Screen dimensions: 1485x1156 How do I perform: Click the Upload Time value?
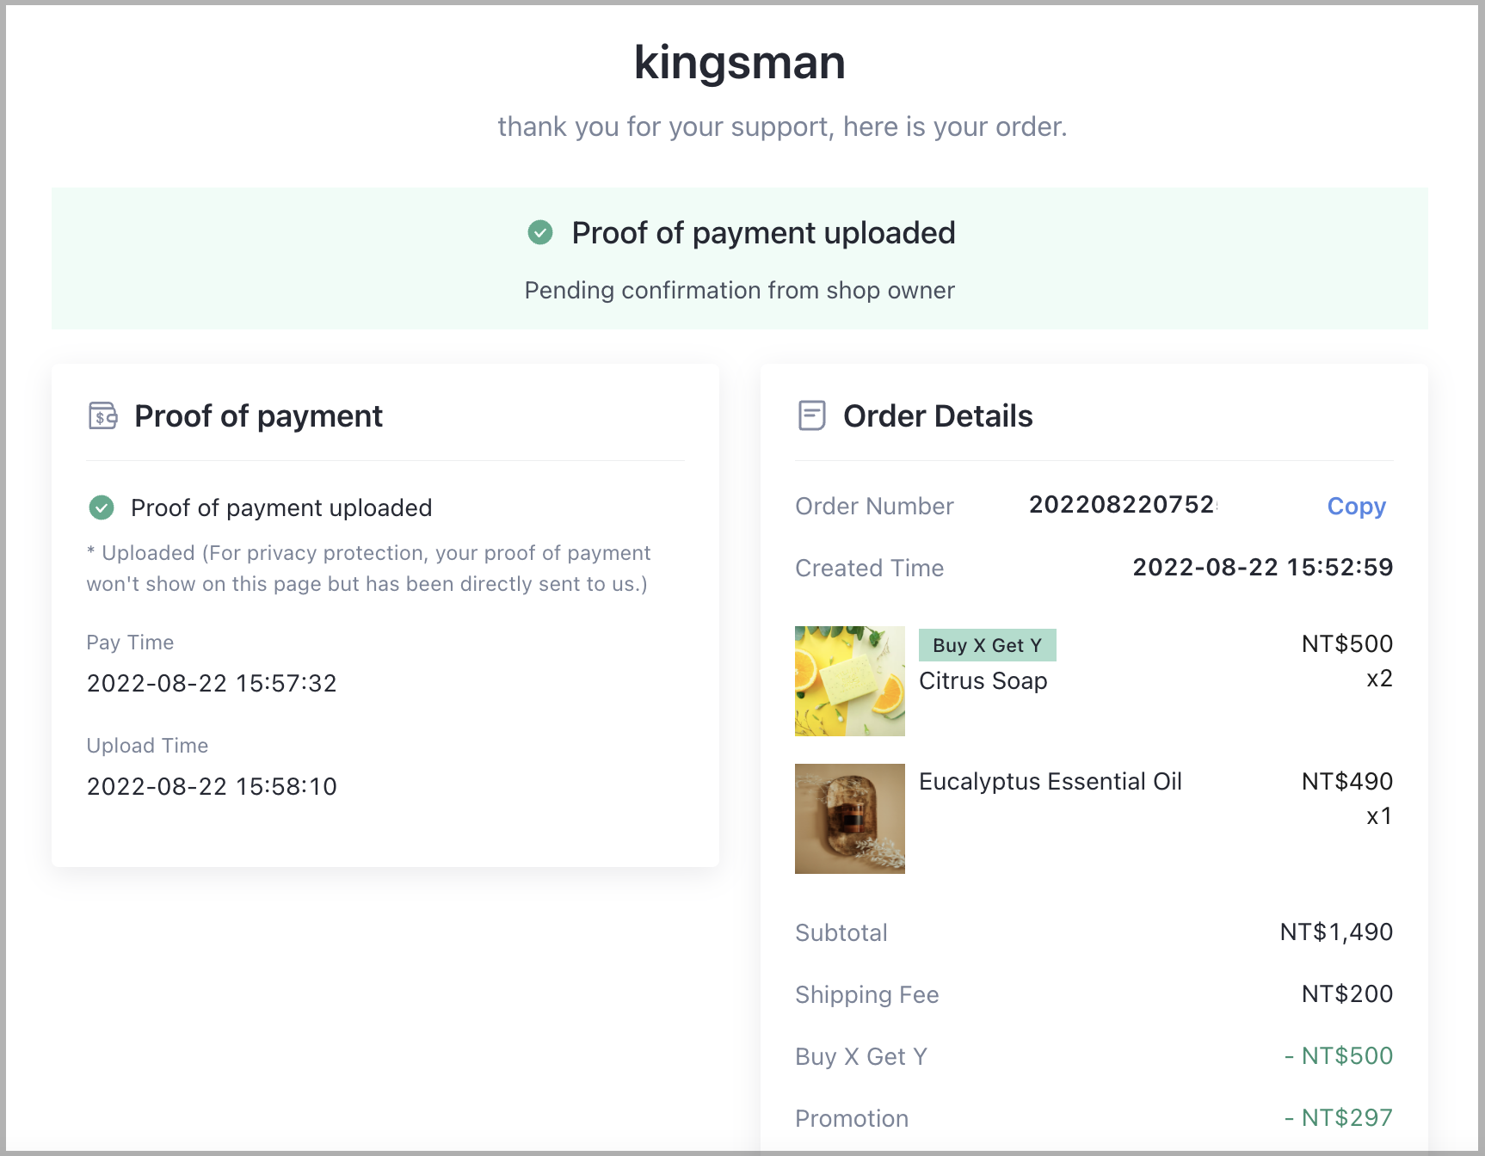pyautogui.click(x=212, y=787)
